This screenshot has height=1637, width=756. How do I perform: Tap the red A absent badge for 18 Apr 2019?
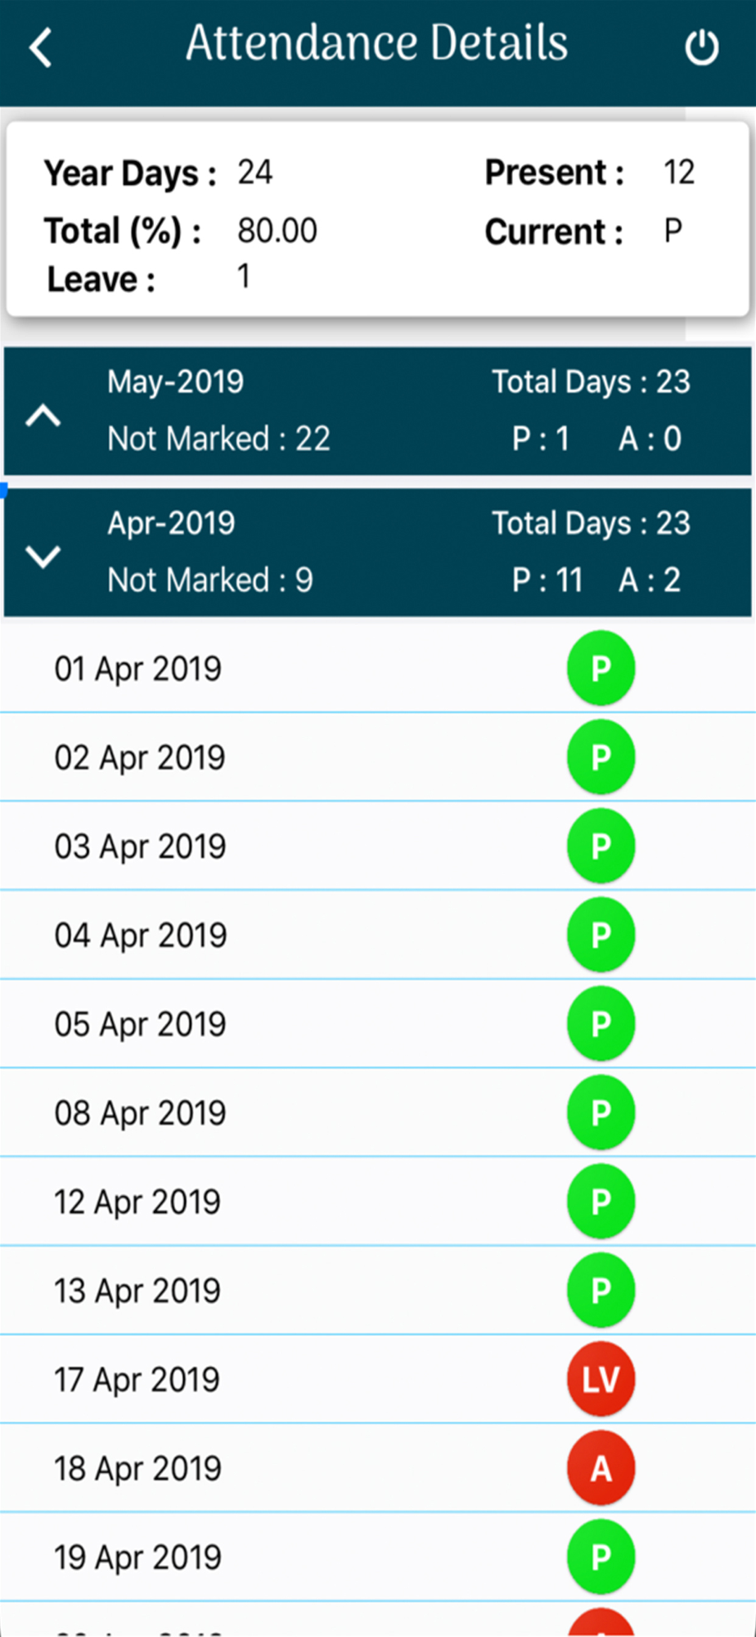601,1468
